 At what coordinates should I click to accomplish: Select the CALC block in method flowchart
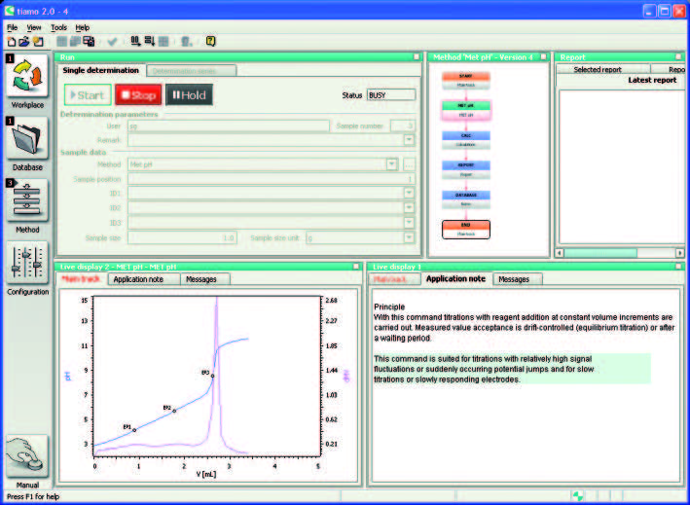(465, 140)
